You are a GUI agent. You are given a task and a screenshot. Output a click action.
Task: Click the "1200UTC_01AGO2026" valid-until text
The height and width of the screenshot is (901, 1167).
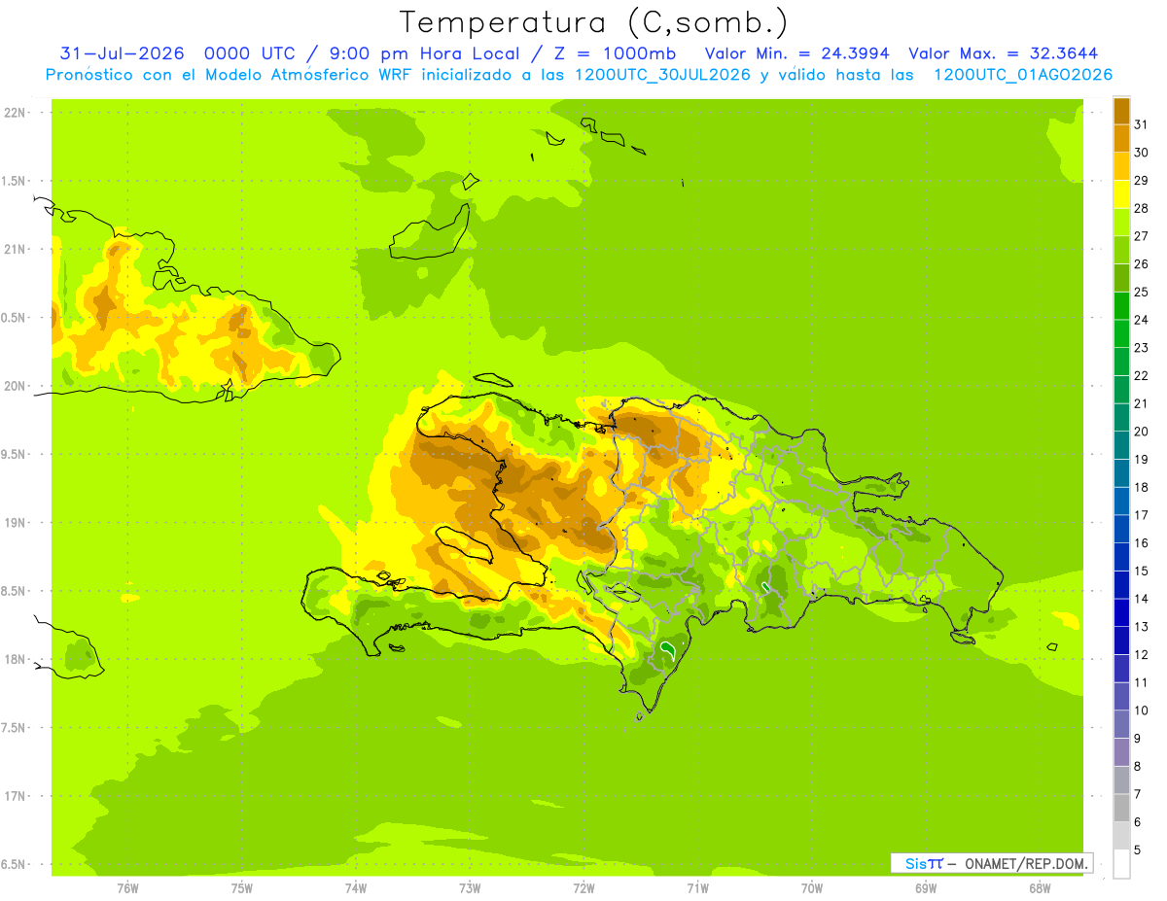pos(1023,75)
